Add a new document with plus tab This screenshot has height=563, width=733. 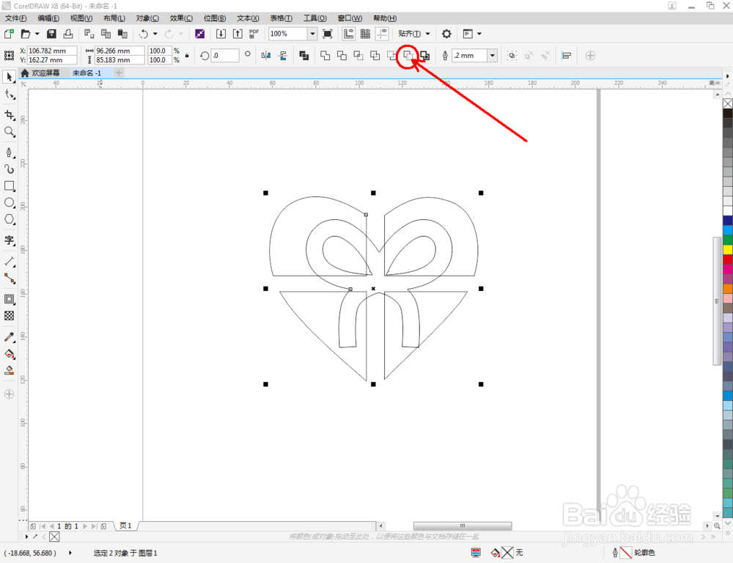[x=119, y=73]
